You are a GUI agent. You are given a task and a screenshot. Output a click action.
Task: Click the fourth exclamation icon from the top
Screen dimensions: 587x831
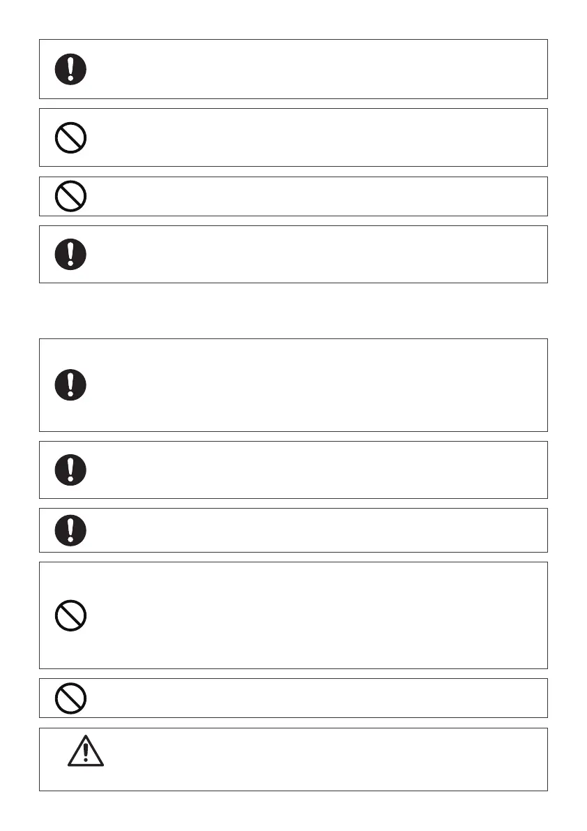point(70,470)
